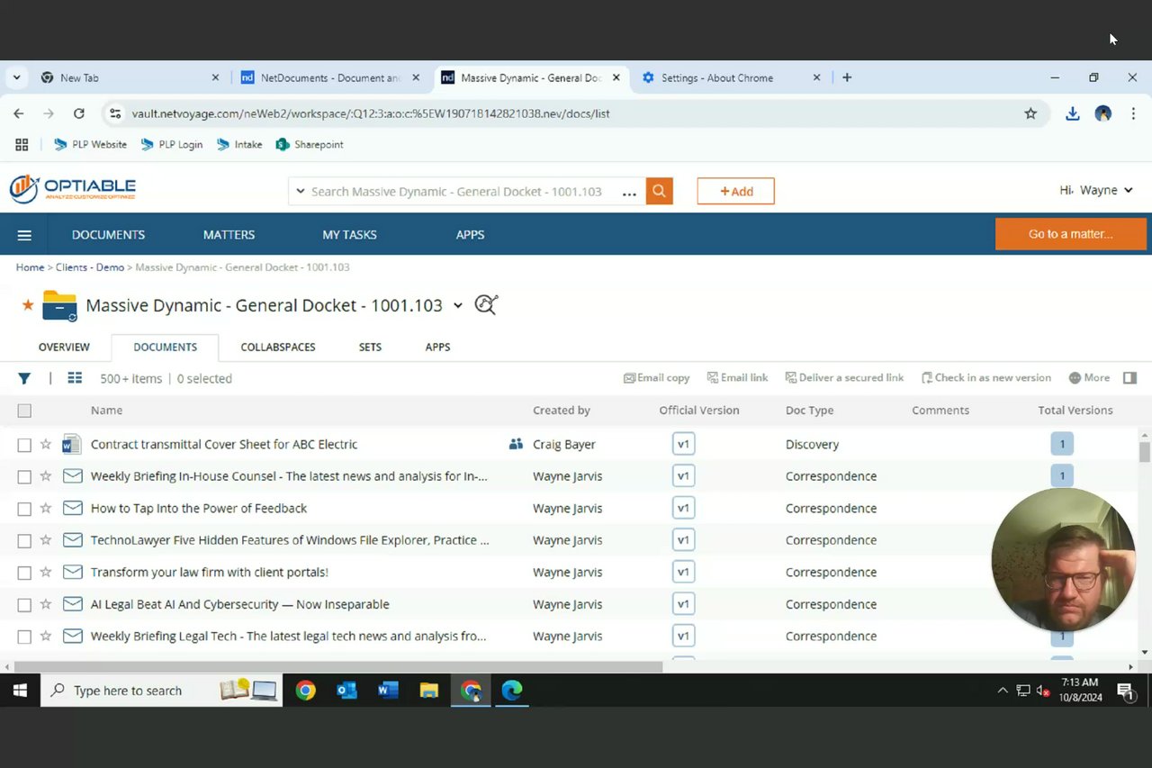Click the Go to a matter button
This screenshot has height=768, width=1152.
1070,234
